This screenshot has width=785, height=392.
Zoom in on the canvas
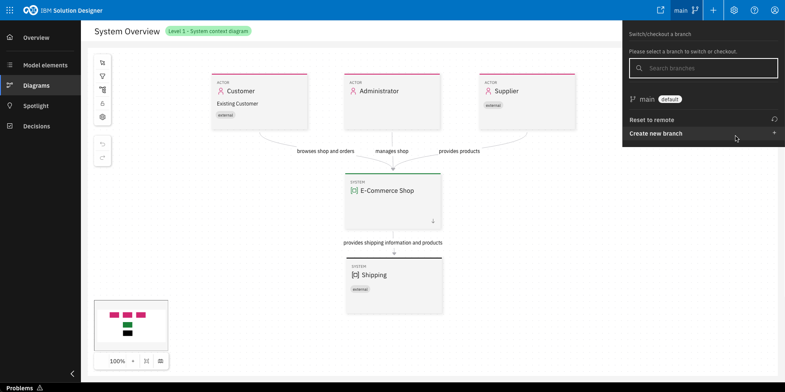[x=133, y=361]
